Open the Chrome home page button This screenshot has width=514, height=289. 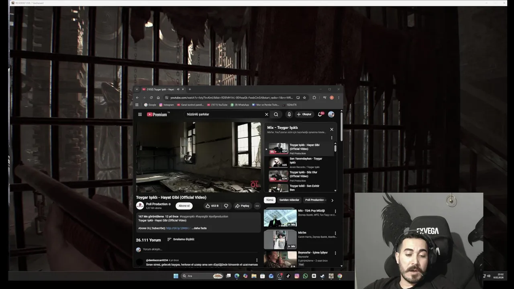tap(158, 98)
